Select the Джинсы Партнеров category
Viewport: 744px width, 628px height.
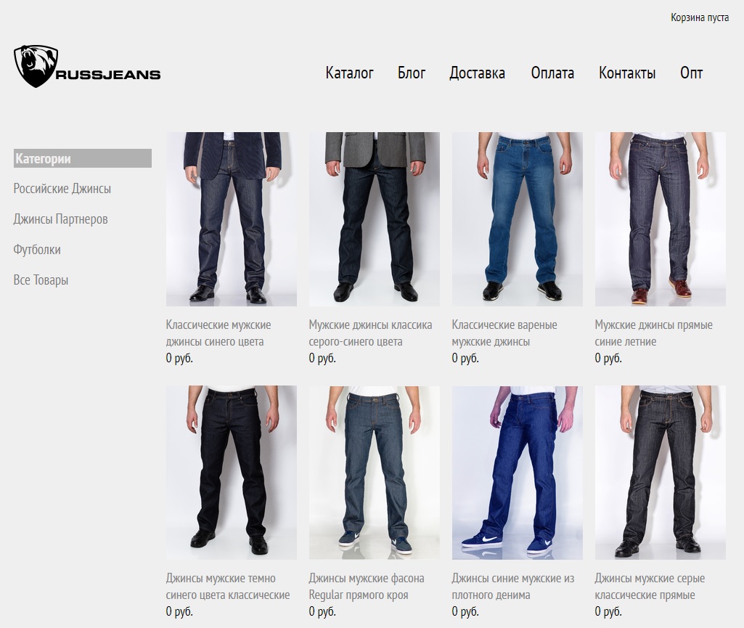(61, 219)
